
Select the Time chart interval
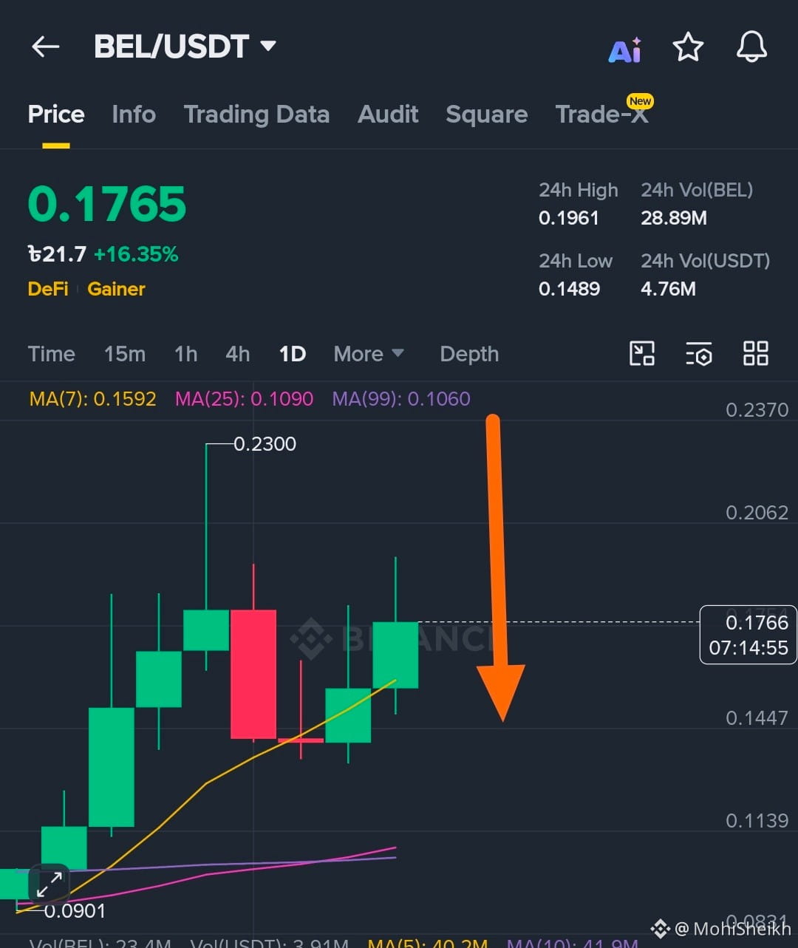[52, 354]
